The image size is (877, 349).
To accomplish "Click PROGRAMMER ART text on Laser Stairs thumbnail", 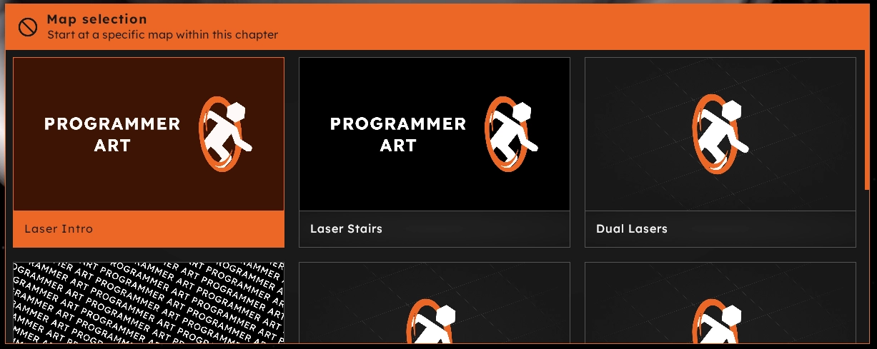I will pos(398,134).
